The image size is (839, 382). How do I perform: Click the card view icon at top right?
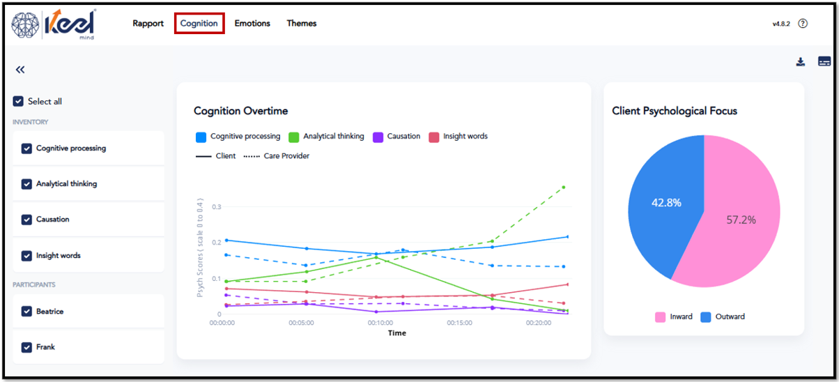click(x=824, y=61)
